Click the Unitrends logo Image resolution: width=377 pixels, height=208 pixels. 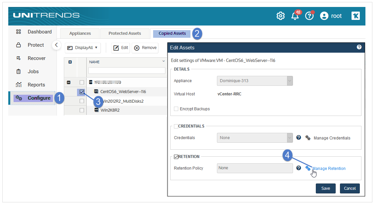pos(46,15)
